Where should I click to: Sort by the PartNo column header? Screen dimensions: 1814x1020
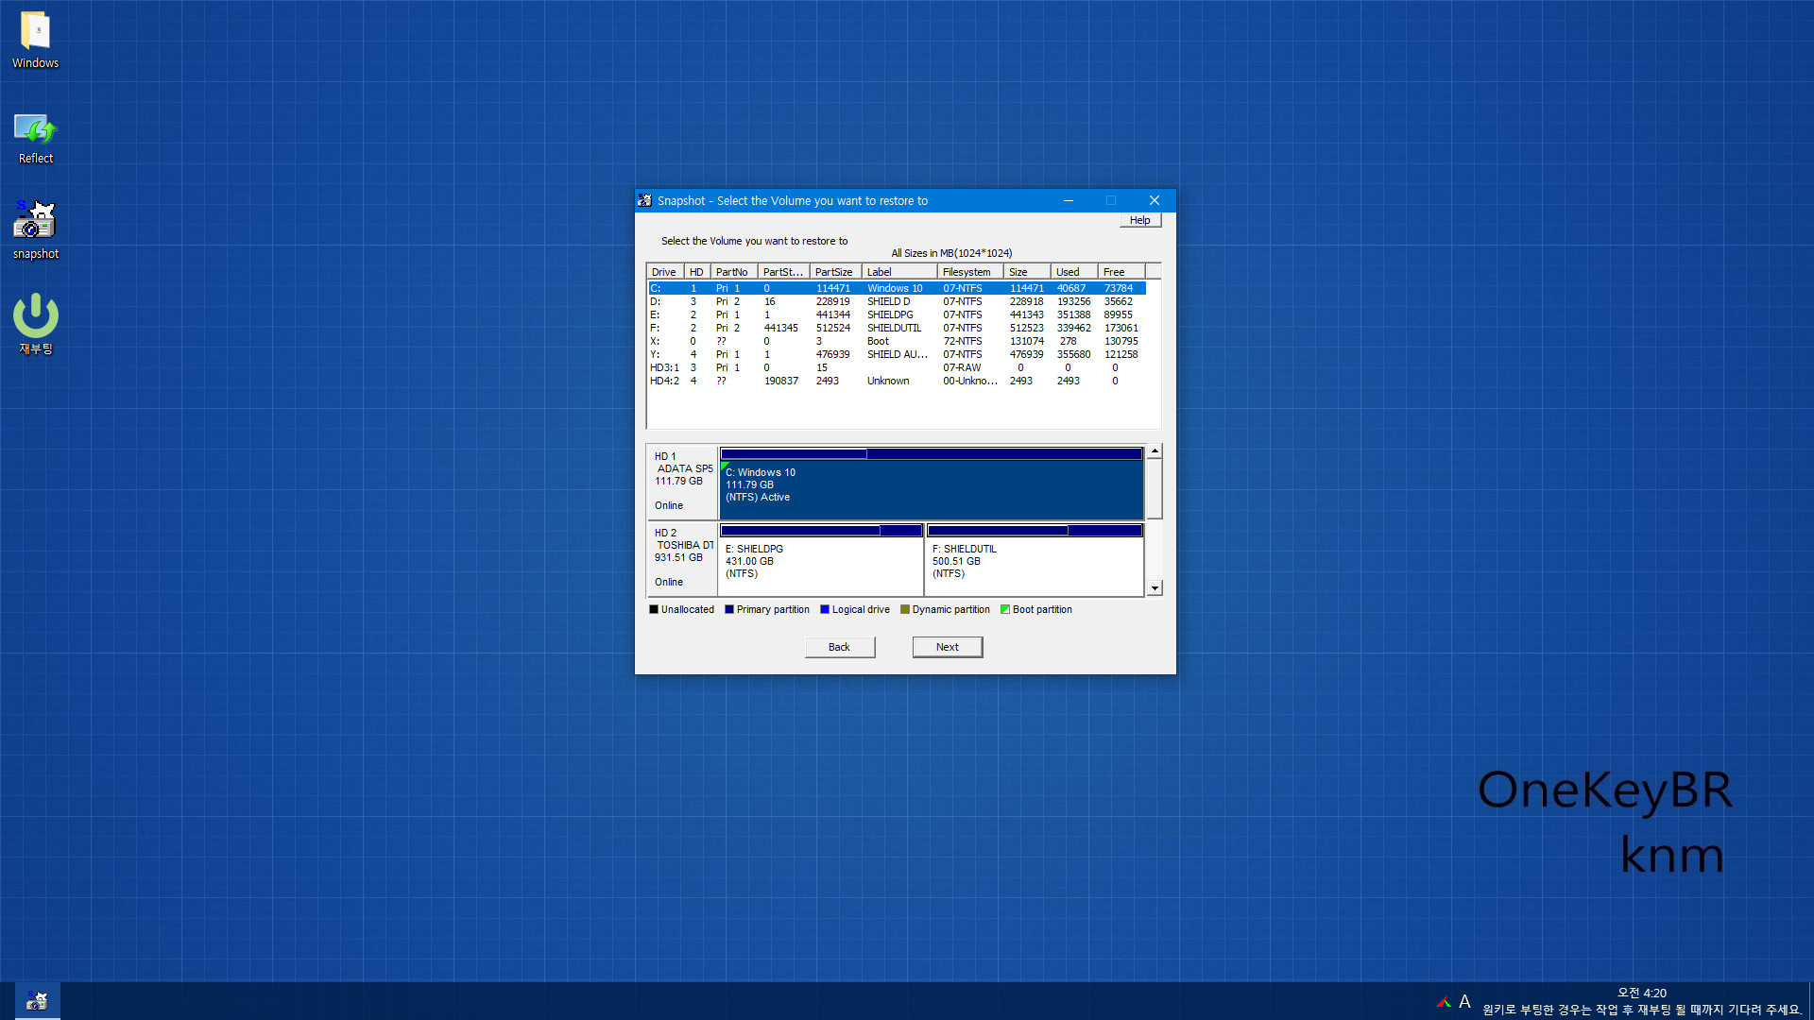pos(734,272)
